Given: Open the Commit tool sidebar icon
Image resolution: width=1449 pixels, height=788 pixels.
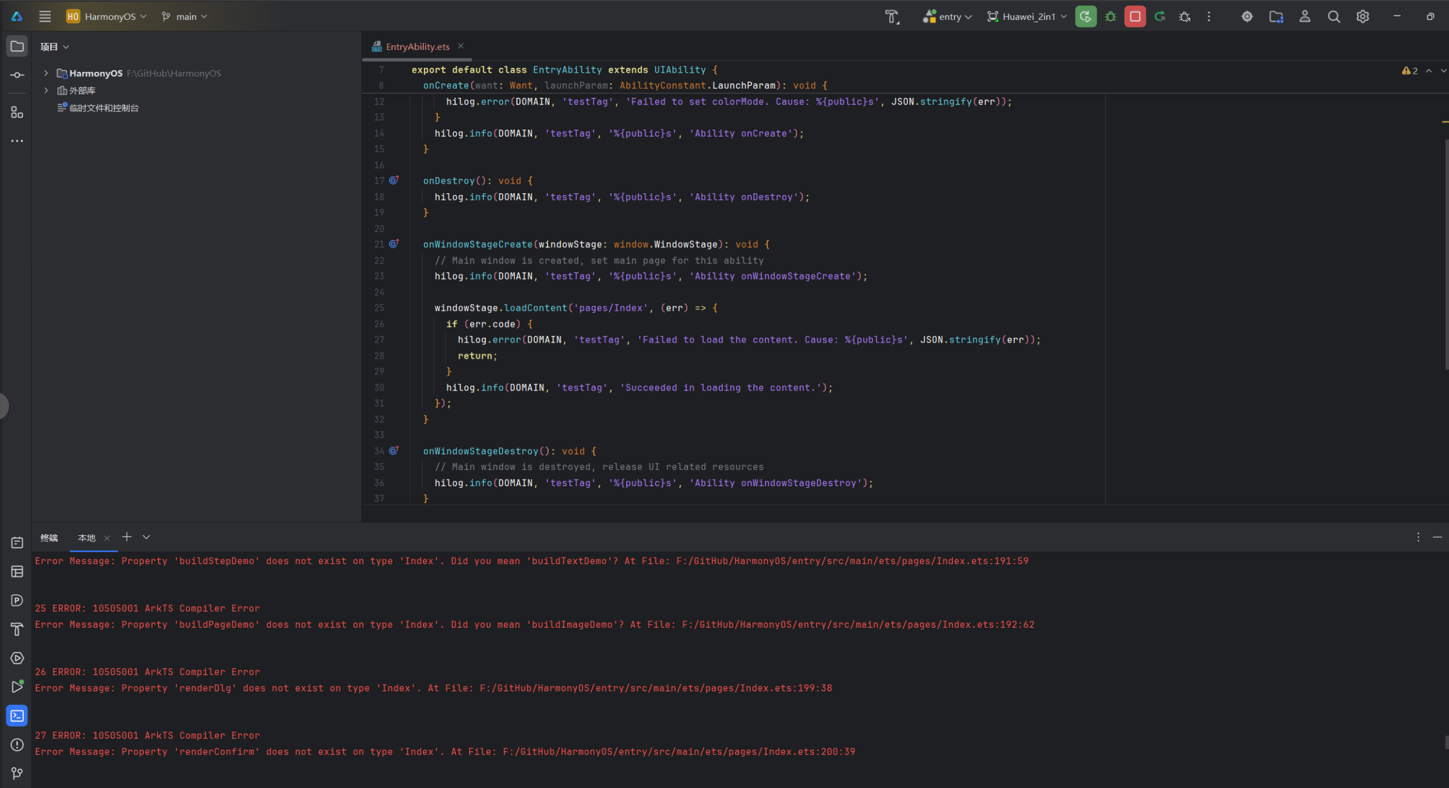Looking at the screenshot, I should coord(17,75).
